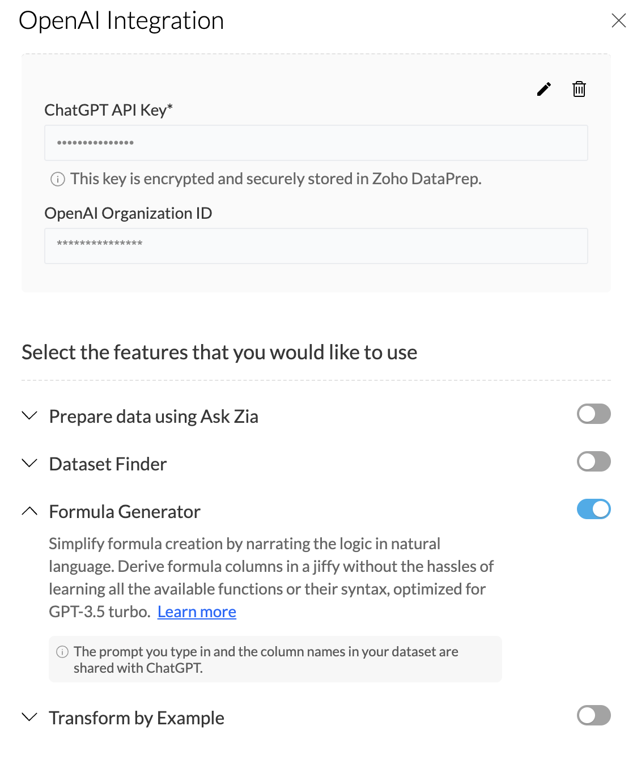Expand Prepare data using Ask Zia chevron
The height and width of the screenshot is (764, 637).
tap(29, 416)
